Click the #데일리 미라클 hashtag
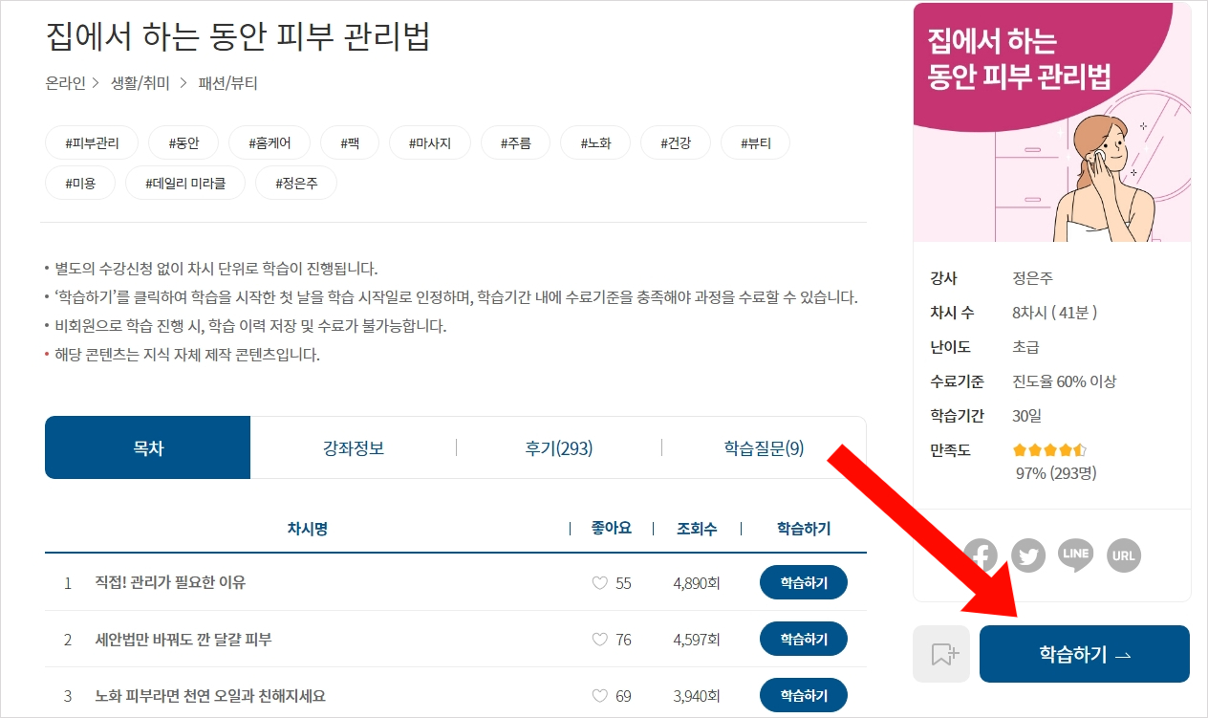Viewport: 1208px width, 718px height. pyautogui.click(x=184, y=182)
